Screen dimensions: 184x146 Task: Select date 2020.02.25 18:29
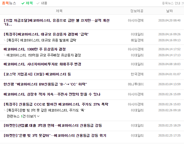point(170,126)
